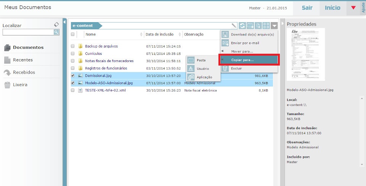Click the search magnifier icon under Localizar
This screenshot has height=186, width=366.
pos(56,32)
